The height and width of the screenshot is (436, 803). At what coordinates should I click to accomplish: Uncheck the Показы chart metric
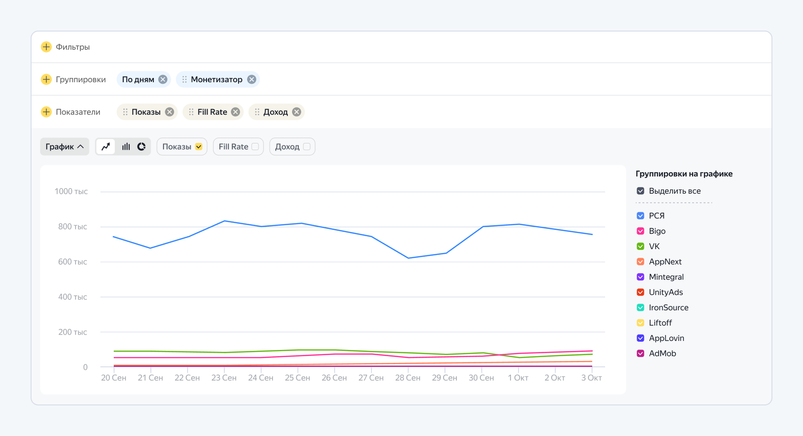[199, 147]
